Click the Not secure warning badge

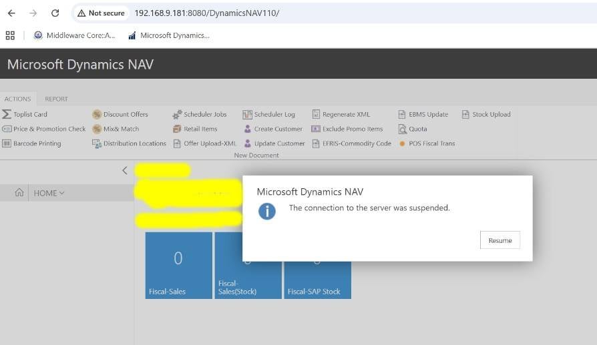[x=101, y=13]
